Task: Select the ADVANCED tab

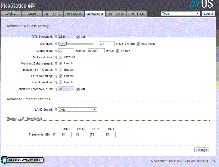Action: (95, 14)
